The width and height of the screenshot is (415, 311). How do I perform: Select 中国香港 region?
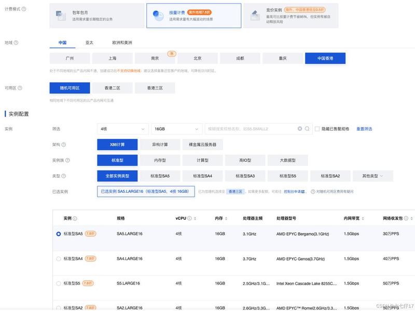[325, 58]
